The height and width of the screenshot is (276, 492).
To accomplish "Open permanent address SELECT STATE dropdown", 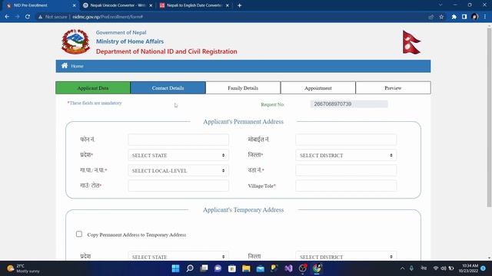I will 178,155.
